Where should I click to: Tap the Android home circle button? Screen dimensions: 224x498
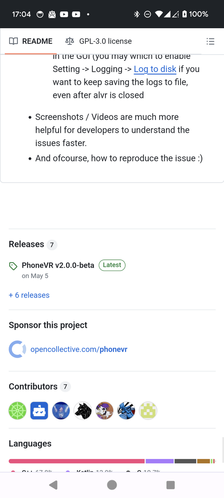(x=112, y=485)
